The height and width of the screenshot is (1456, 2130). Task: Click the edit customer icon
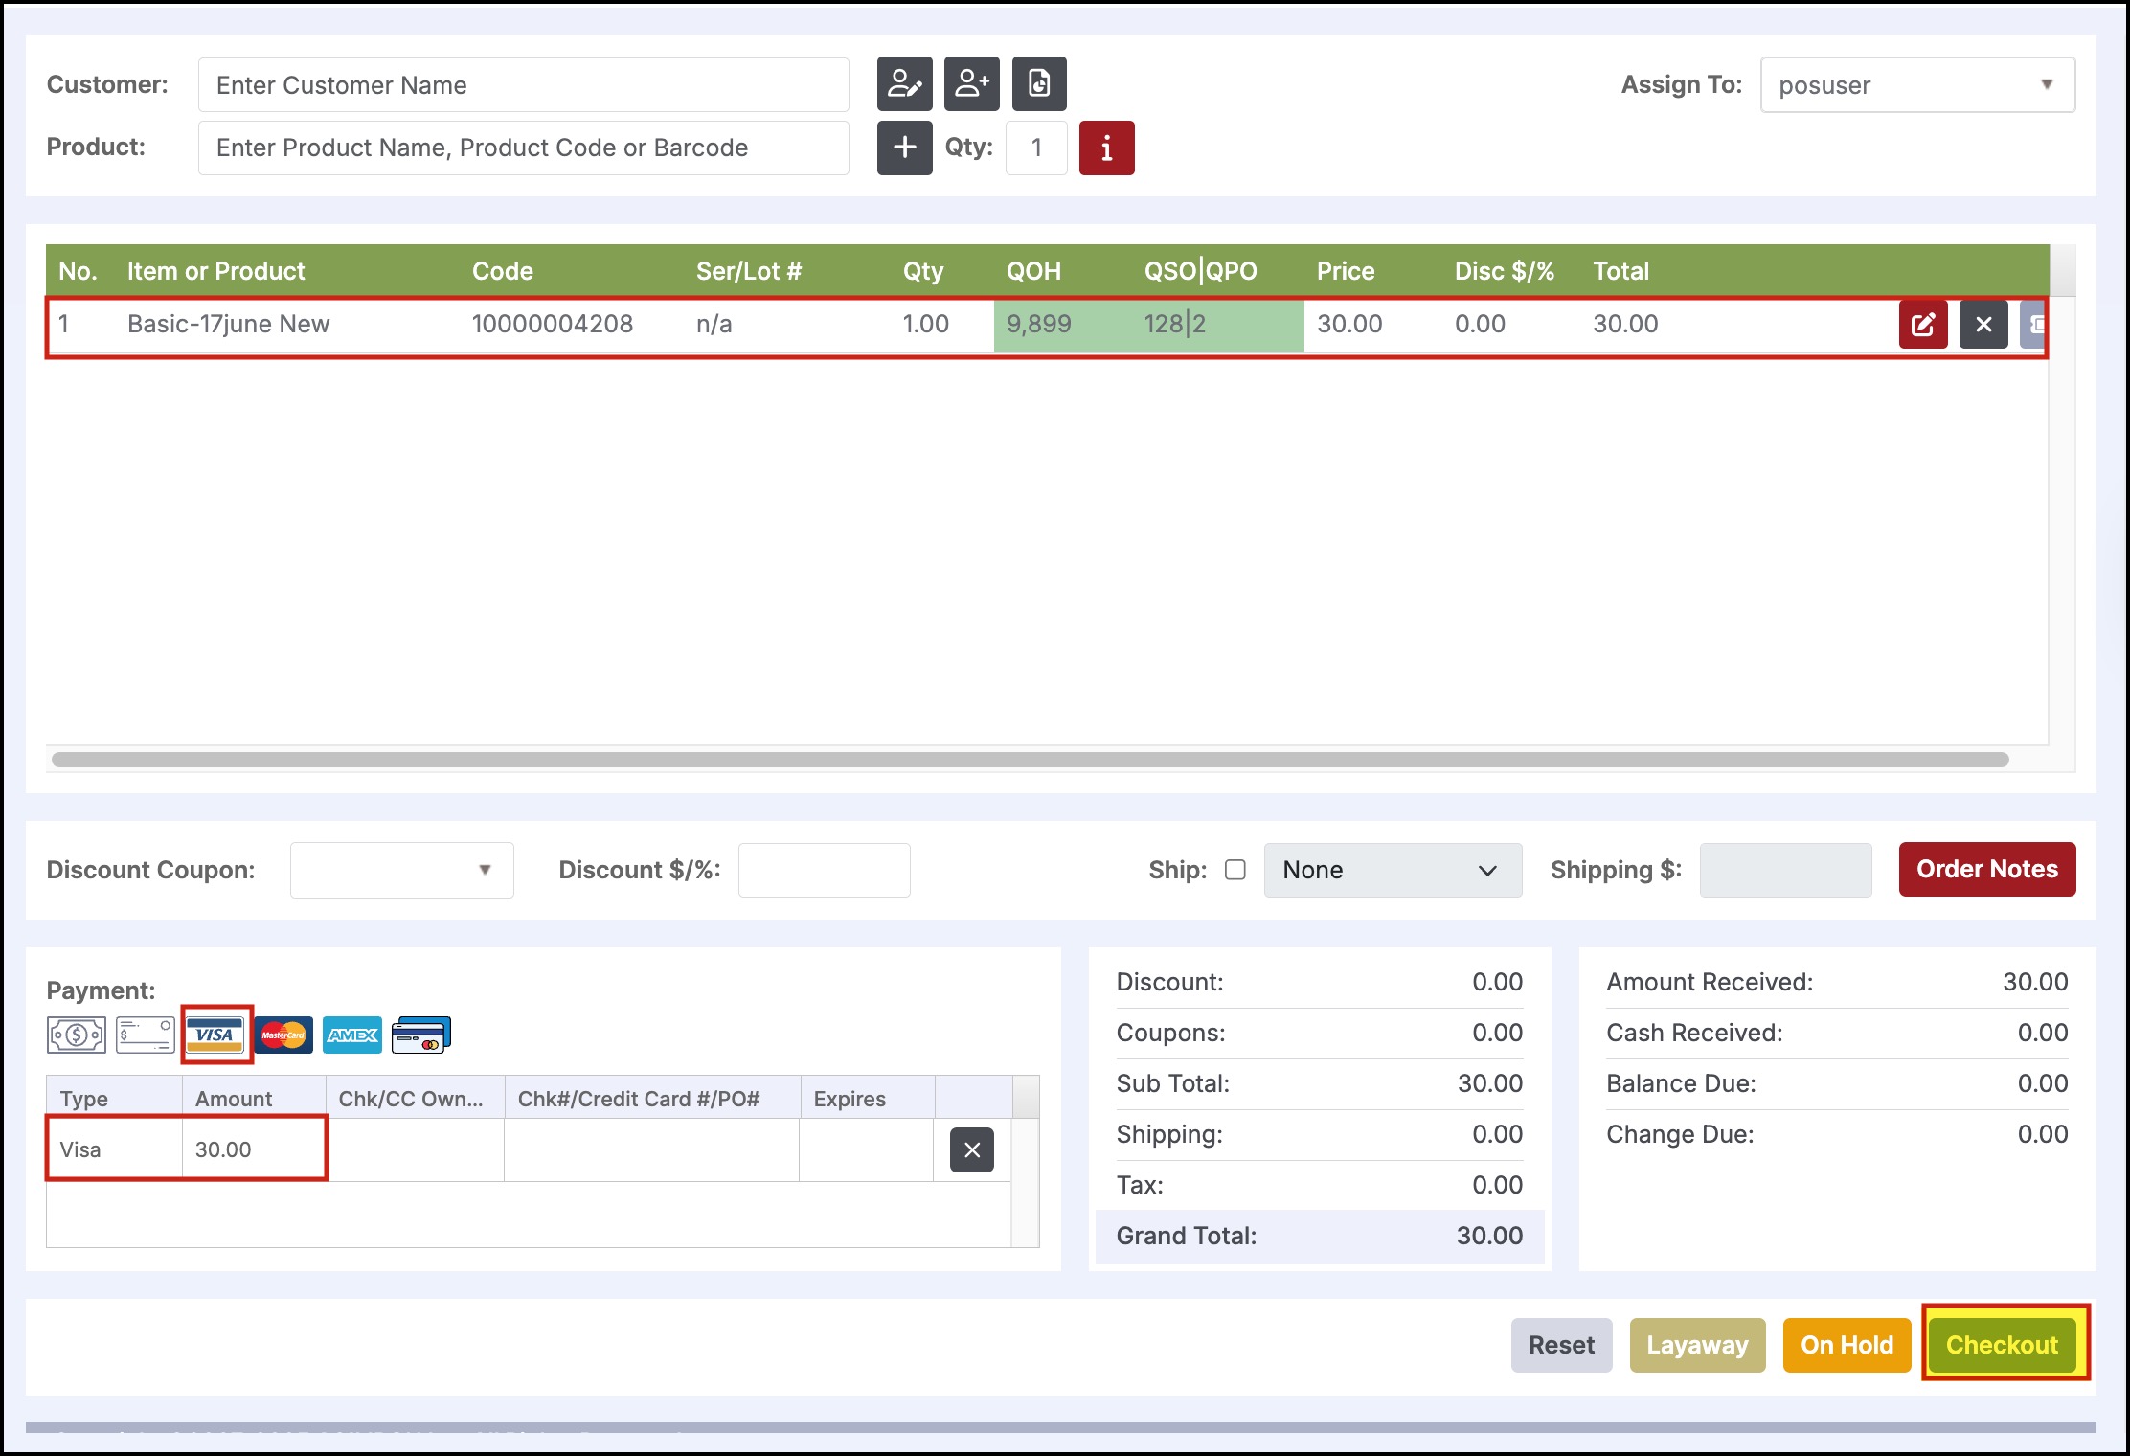pyautogui.click(x=904, y=84)
